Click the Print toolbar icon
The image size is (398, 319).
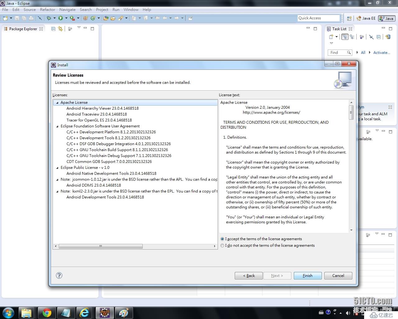(x=31, y=18)
